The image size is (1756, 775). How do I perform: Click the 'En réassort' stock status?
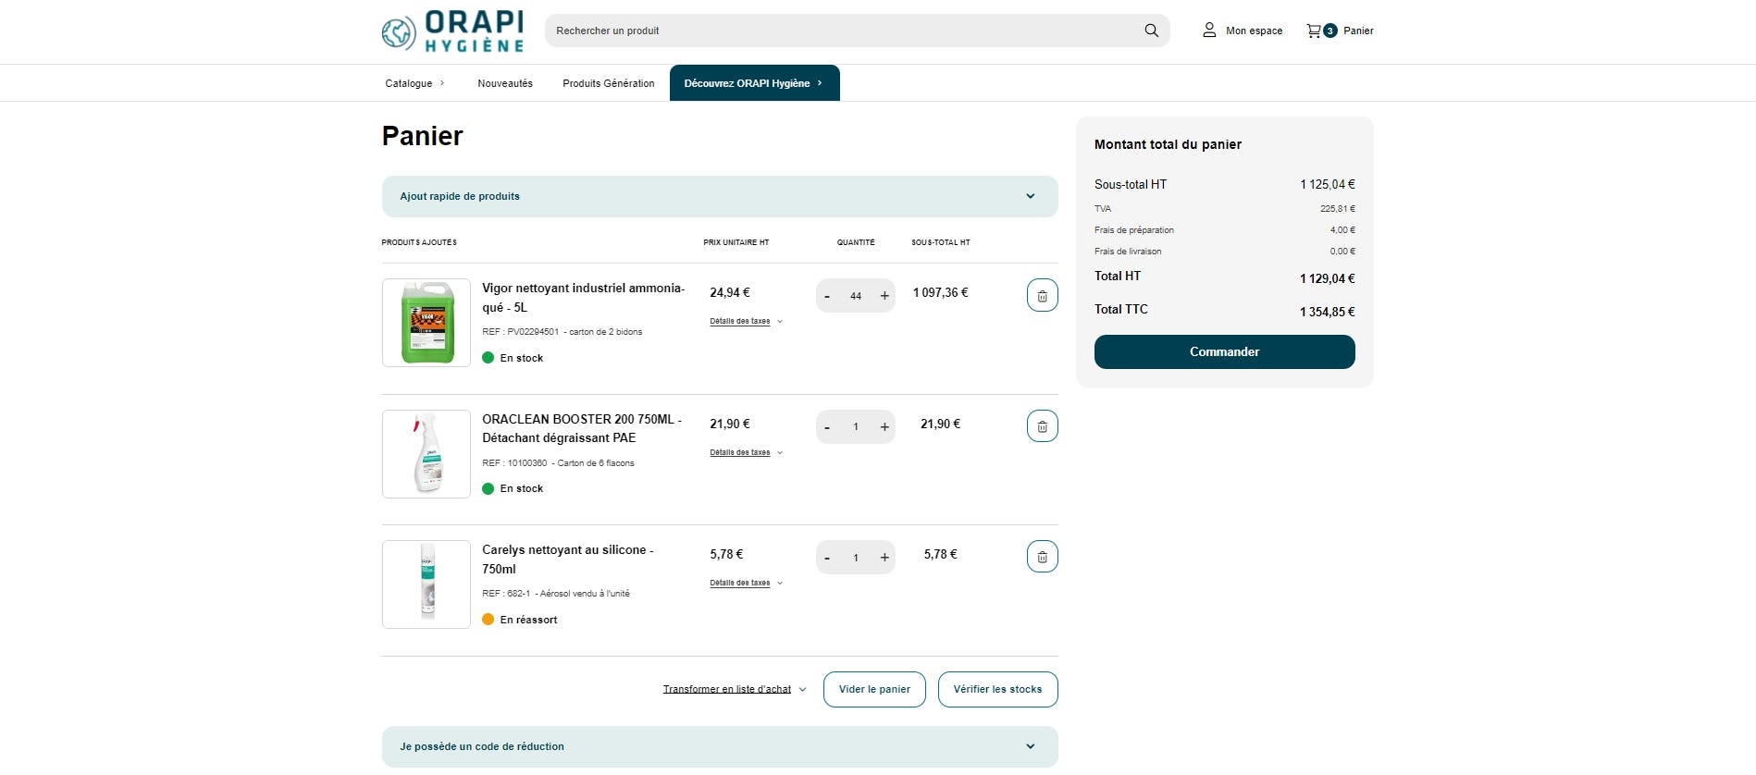[x=520, y=620]
